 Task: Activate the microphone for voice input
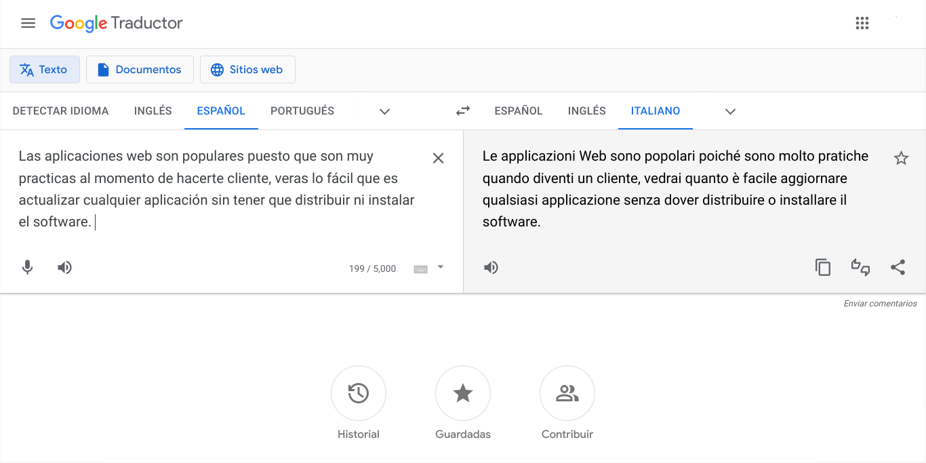point(27,267)
